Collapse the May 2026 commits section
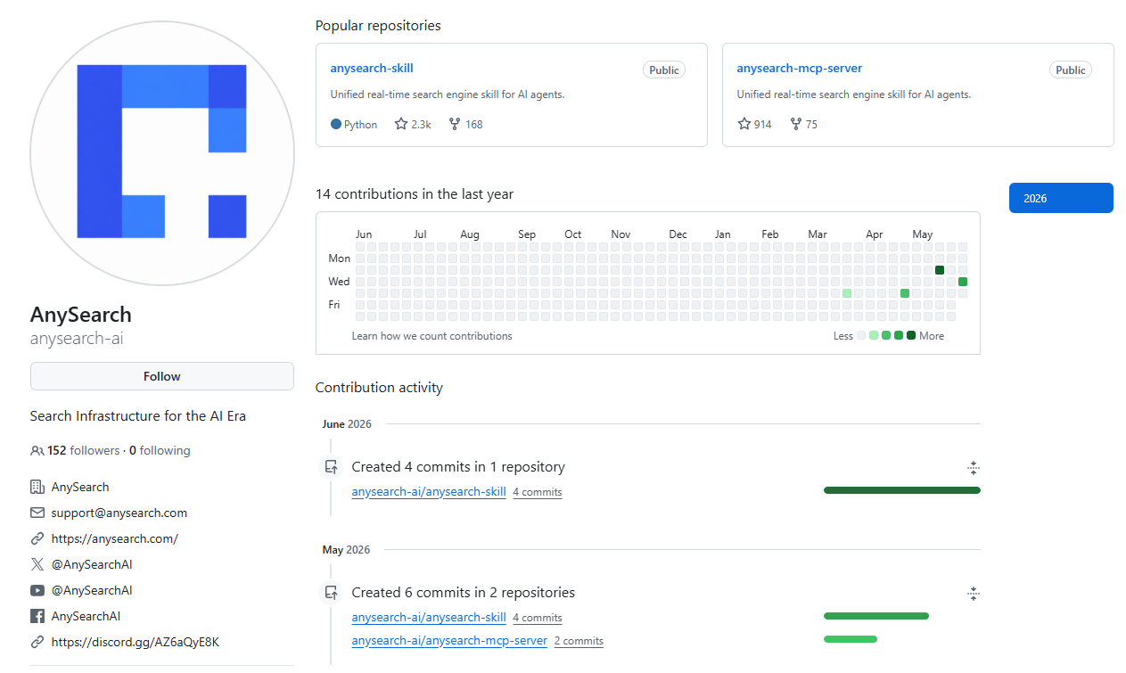 point(974,593)
